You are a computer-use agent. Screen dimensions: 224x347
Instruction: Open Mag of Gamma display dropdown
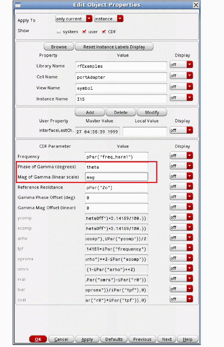pyautogui.click(x=181, y=176)
